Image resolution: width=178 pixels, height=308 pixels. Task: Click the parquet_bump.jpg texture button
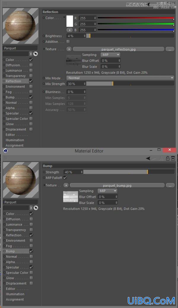click(x=117, y=186)
